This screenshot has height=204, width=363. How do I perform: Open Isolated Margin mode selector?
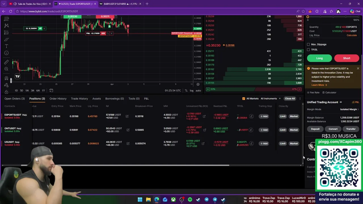pos(349,109)
